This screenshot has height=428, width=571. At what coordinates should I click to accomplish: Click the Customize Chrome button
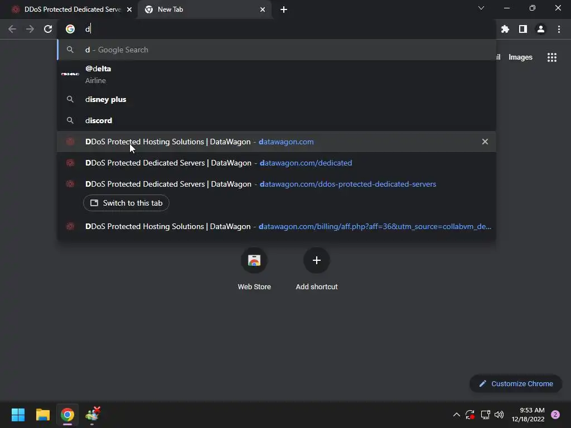click(x=516, y=383)
